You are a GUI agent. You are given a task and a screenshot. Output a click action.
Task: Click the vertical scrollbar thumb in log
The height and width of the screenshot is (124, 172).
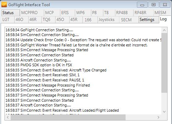[164, 63]
